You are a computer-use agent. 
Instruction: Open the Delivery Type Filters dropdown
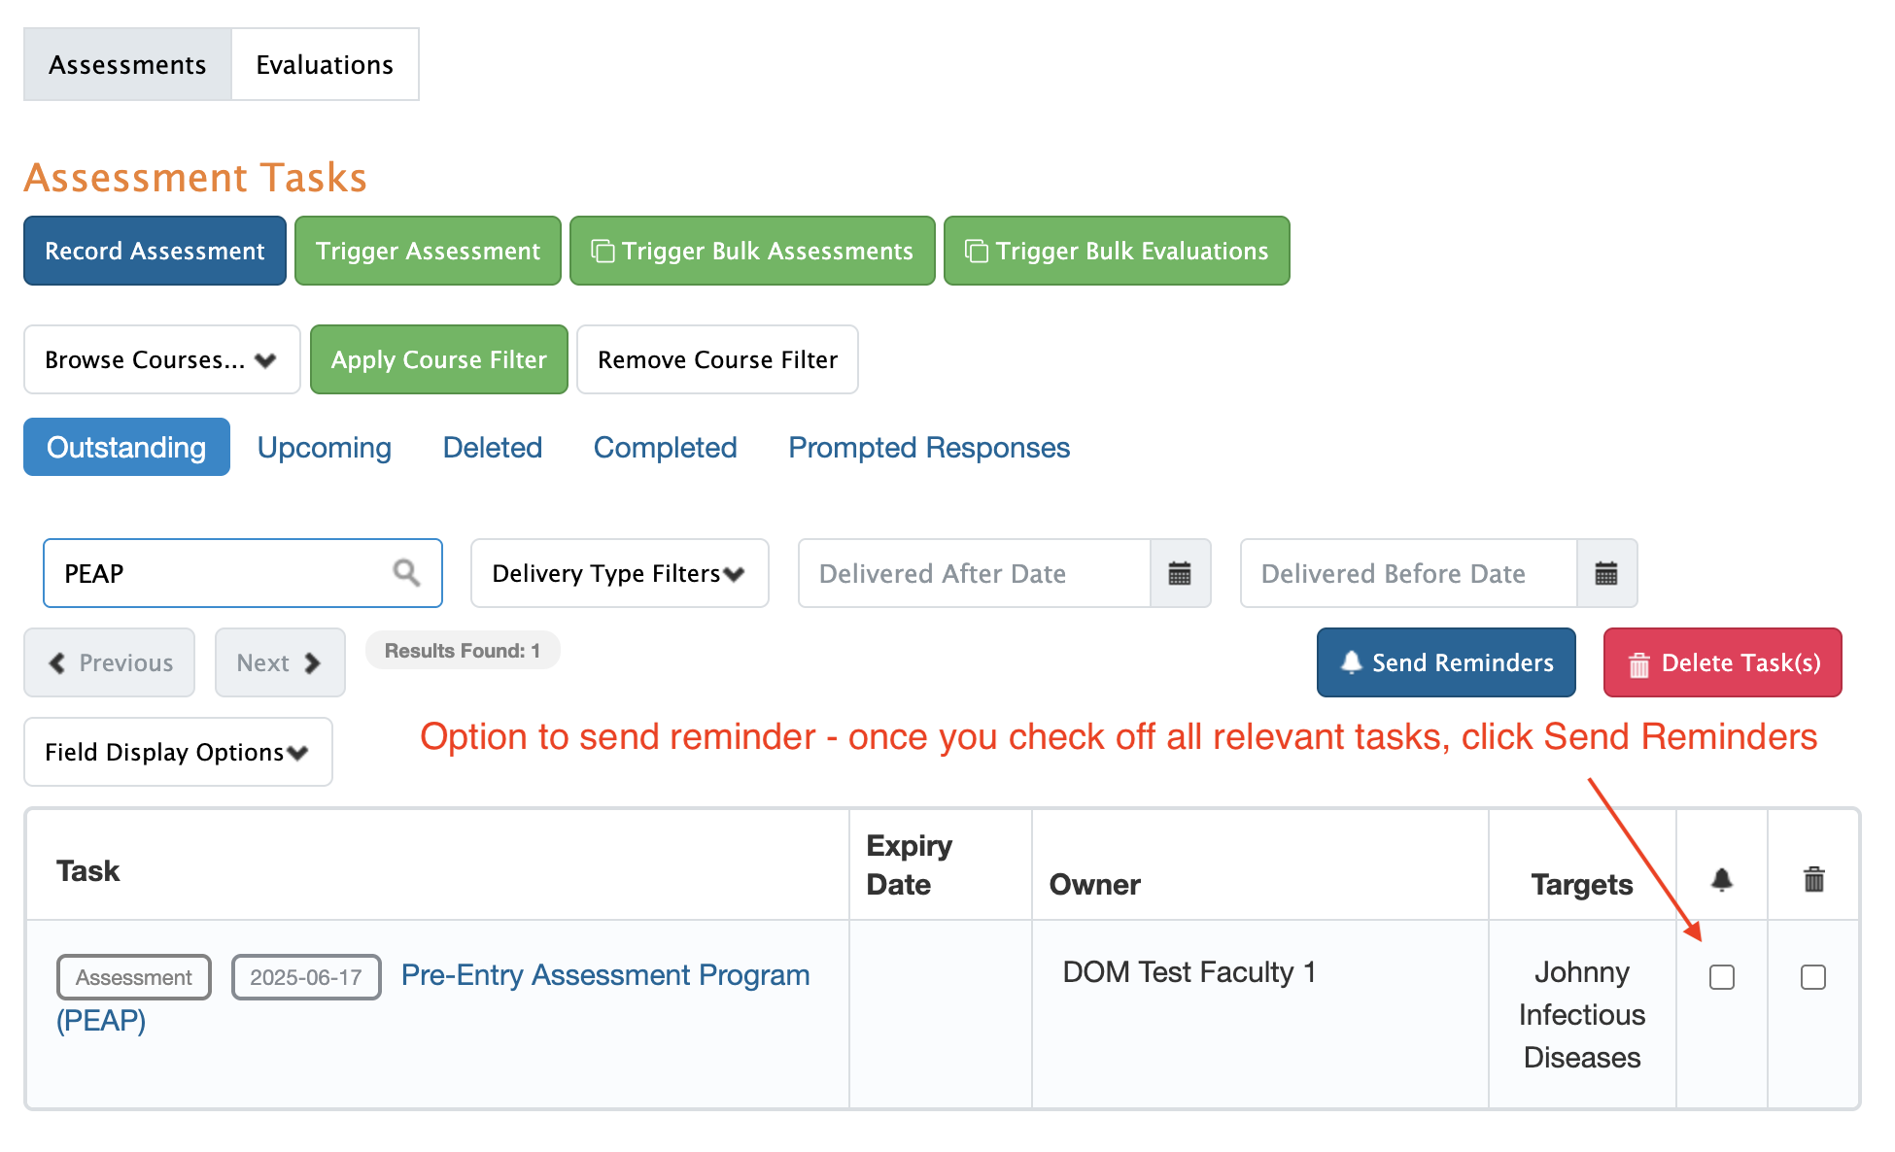[x=619, y=573]
